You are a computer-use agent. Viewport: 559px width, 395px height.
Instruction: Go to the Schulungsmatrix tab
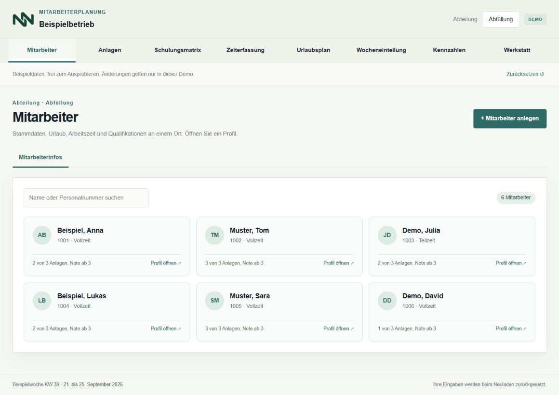click(x=177, y=50)
